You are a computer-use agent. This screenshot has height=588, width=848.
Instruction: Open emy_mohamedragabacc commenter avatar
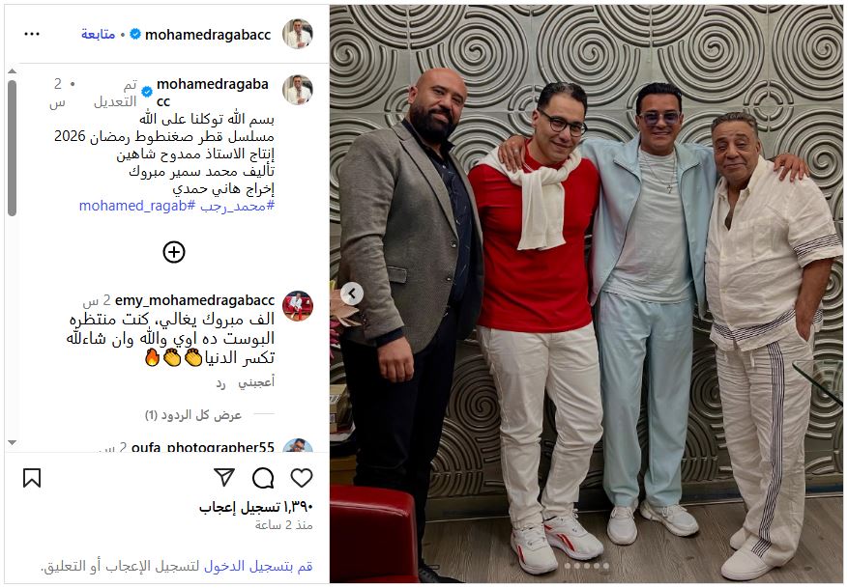pyautogui.click(x=298, y=306)
